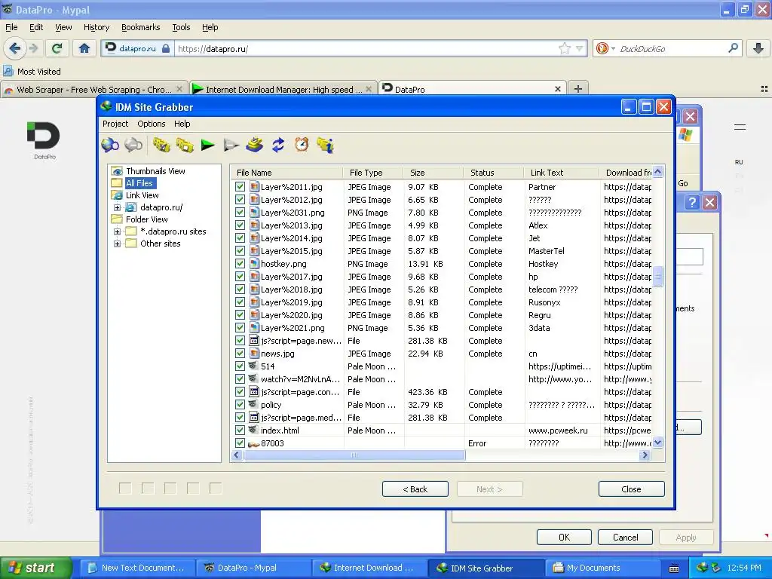Viewport: 772px width, 579px height.
Task: Click the Back button
Action: (x=415, y=489)
